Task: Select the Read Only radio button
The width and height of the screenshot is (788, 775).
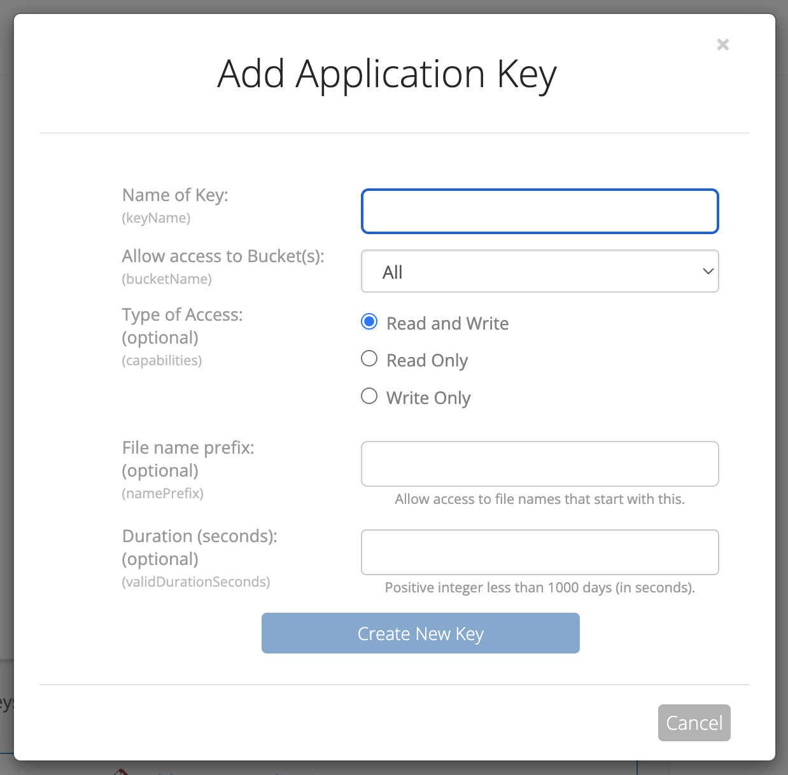Action: point(369,358)
